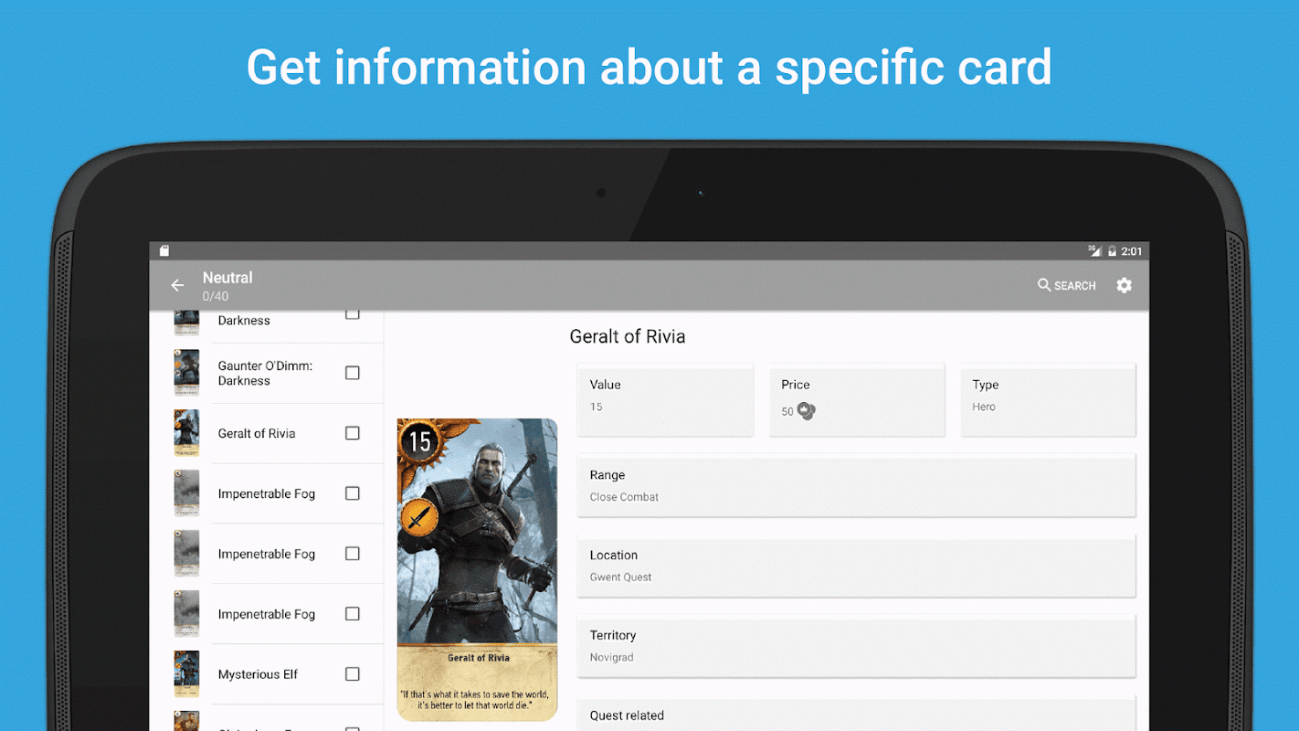Pick the "Mysterious Elf" list entry name

point(258,674)
